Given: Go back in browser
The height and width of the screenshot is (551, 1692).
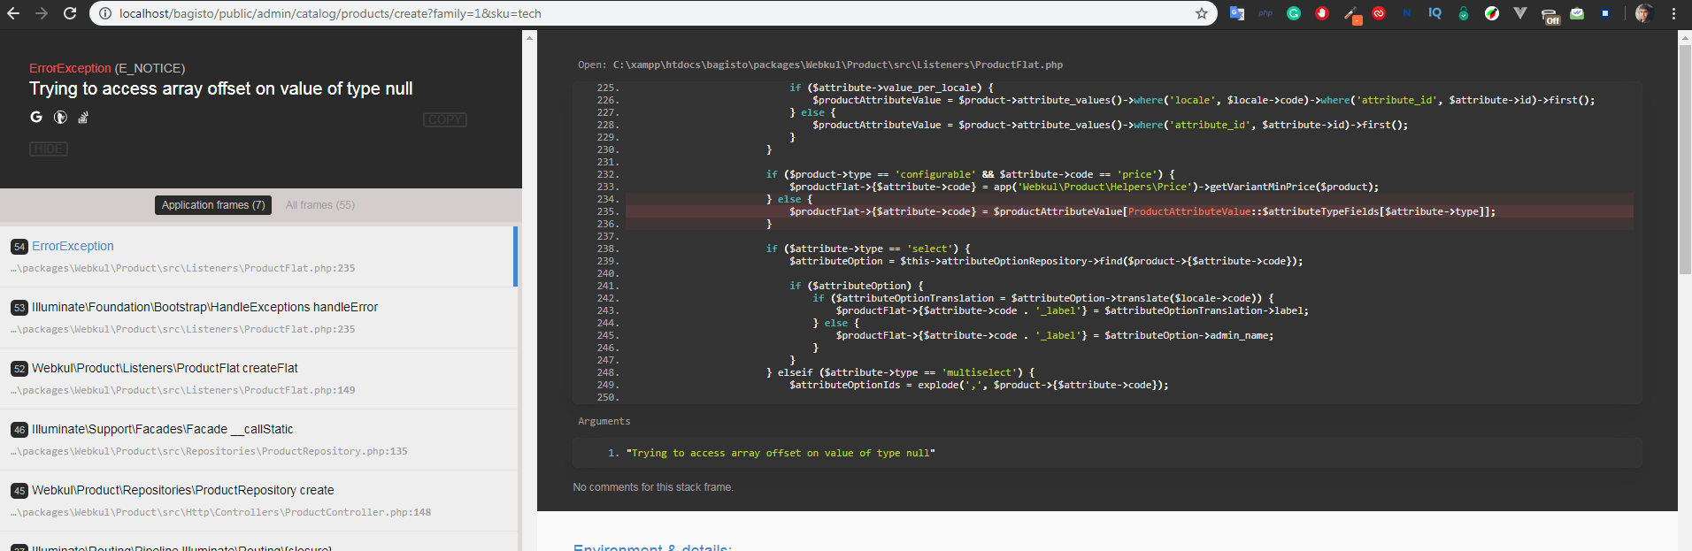Looking at the screenshot, I should (x=13, y=13).
